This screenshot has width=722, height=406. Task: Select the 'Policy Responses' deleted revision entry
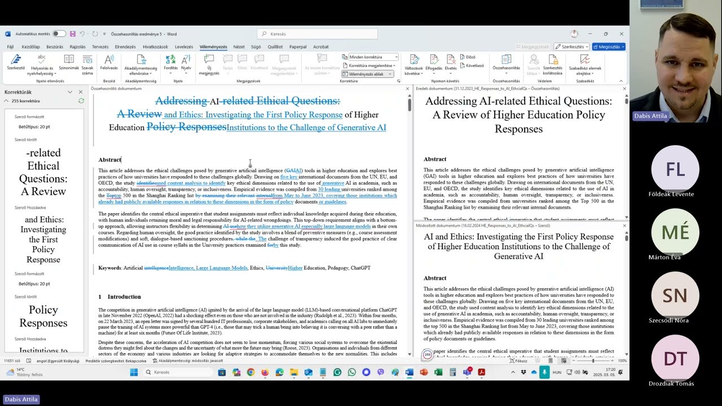coord(43,316)
